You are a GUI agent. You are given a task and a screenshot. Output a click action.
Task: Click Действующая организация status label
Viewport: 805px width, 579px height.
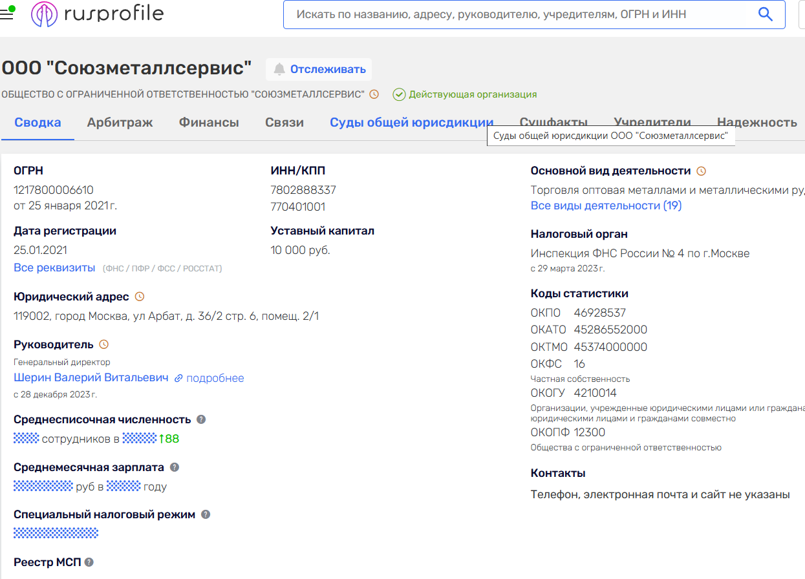coord(473,94)
